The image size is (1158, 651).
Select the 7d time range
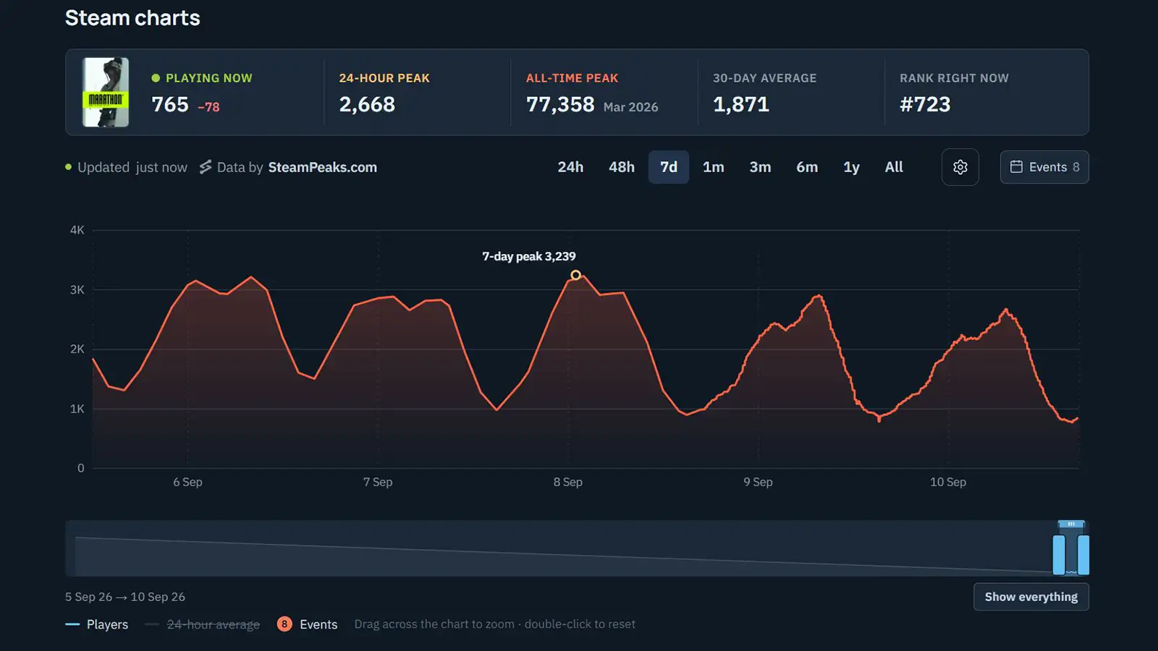pyautogui.click(x=669, y=167)
